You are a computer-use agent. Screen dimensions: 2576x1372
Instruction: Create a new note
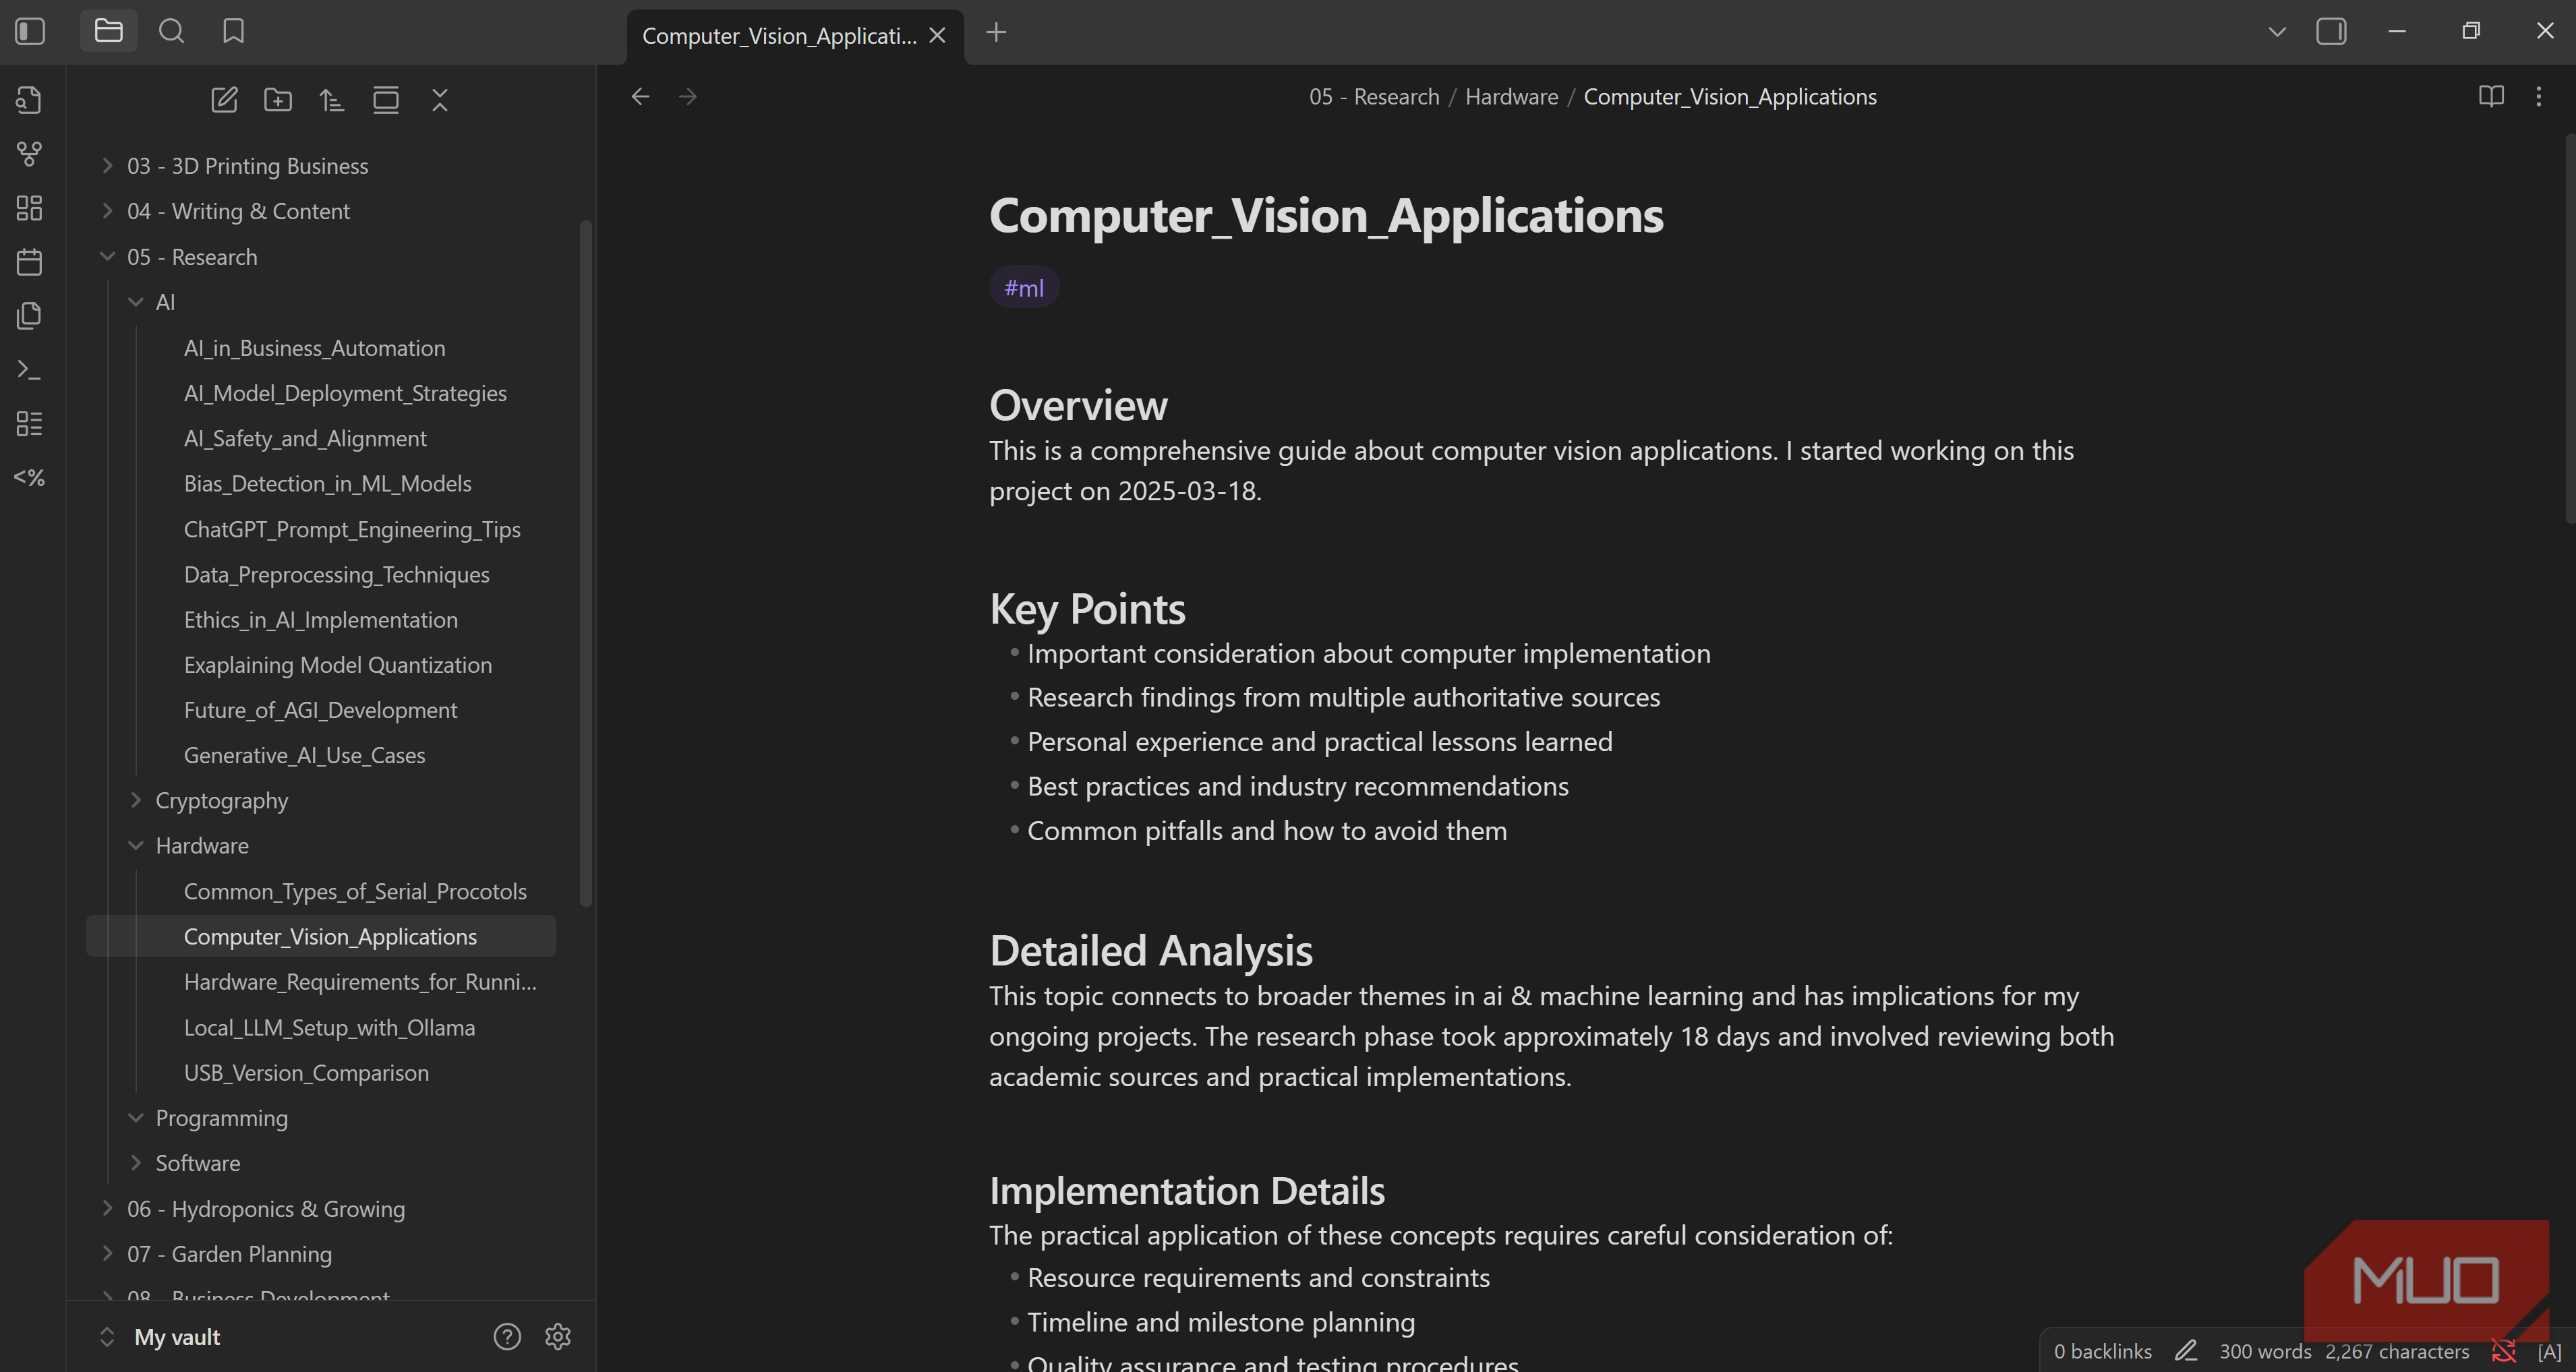(x=224, y=100)
